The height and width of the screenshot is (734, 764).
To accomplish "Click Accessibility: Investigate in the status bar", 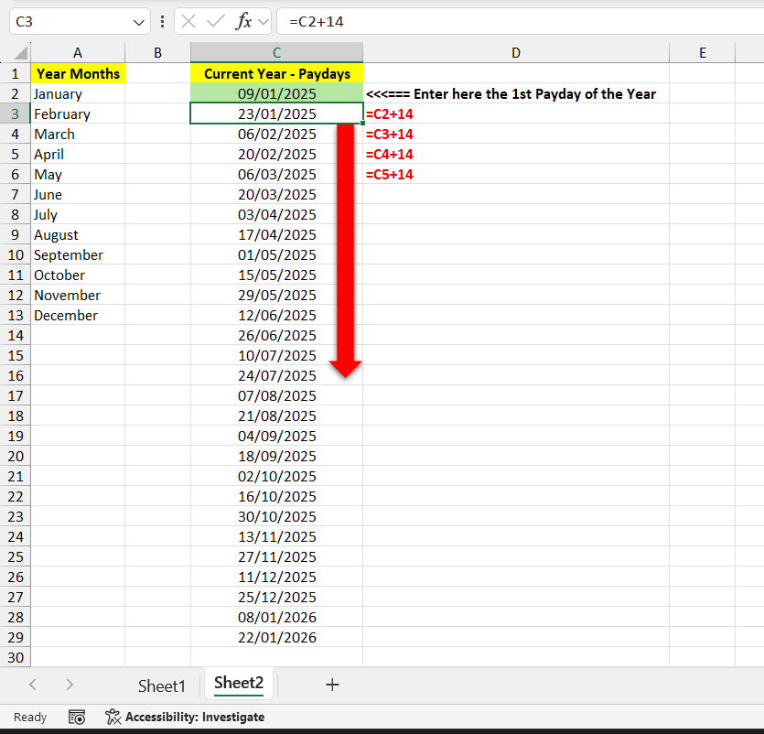I will coord(194,717).
